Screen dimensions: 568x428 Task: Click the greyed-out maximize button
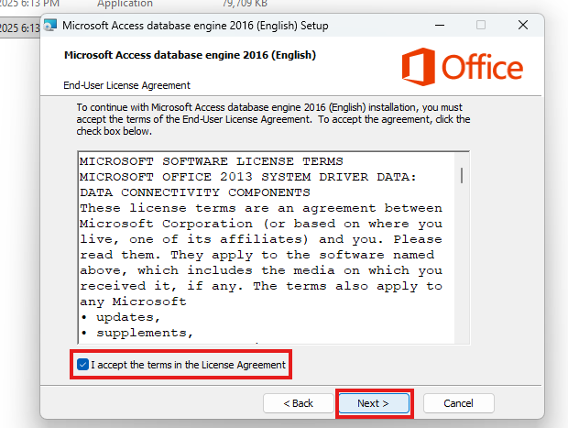[x=481, y=24]
